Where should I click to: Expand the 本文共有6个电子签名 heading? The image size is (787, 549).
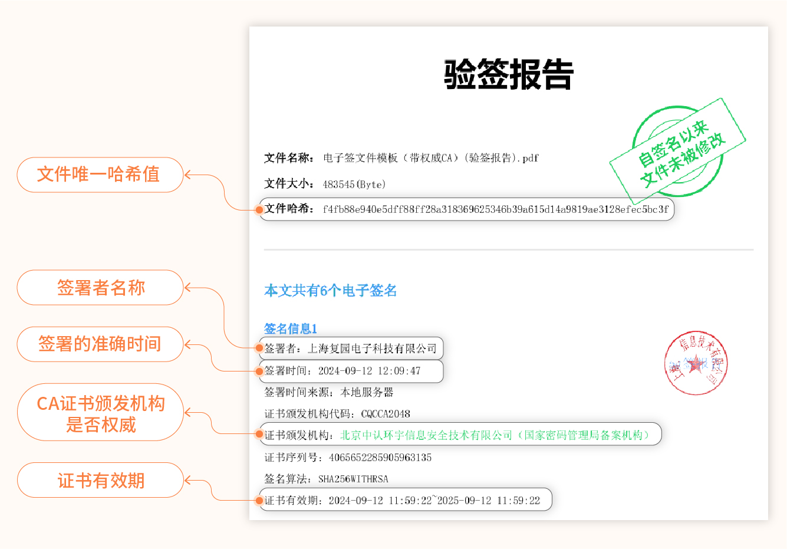click(330, 290)
